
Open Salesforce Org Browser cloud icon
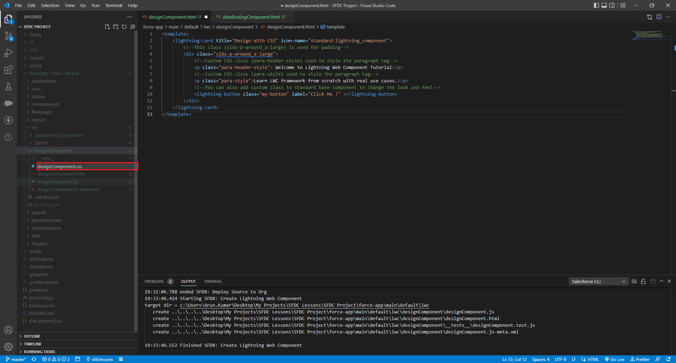[8, 103]
